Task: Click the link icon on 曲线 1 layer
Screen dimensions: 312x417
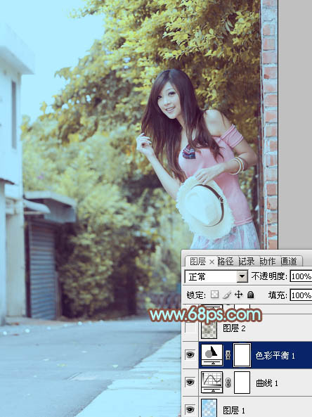Action: [228, 383]
